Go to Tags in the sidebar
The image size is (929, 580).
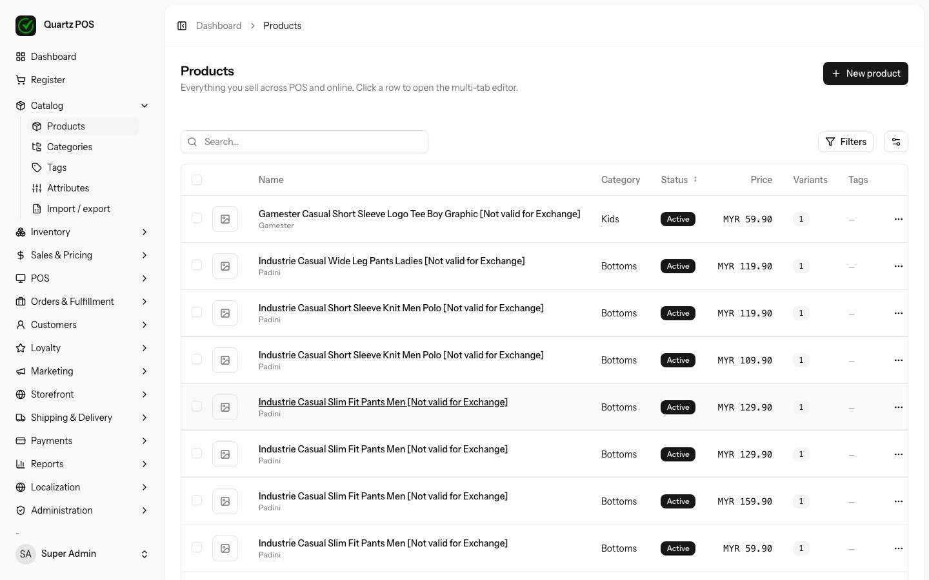pyautogui.click(x=83, y=168)
